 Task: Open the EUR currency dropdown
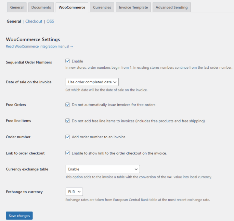coord(74,192)
